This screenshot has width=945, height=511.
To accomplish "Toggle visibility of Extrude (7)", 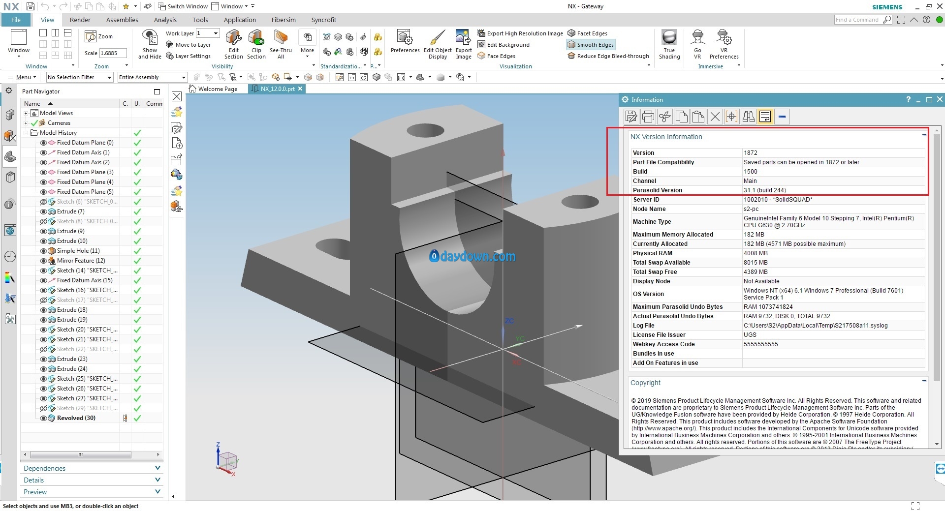I will click(43, 211).
